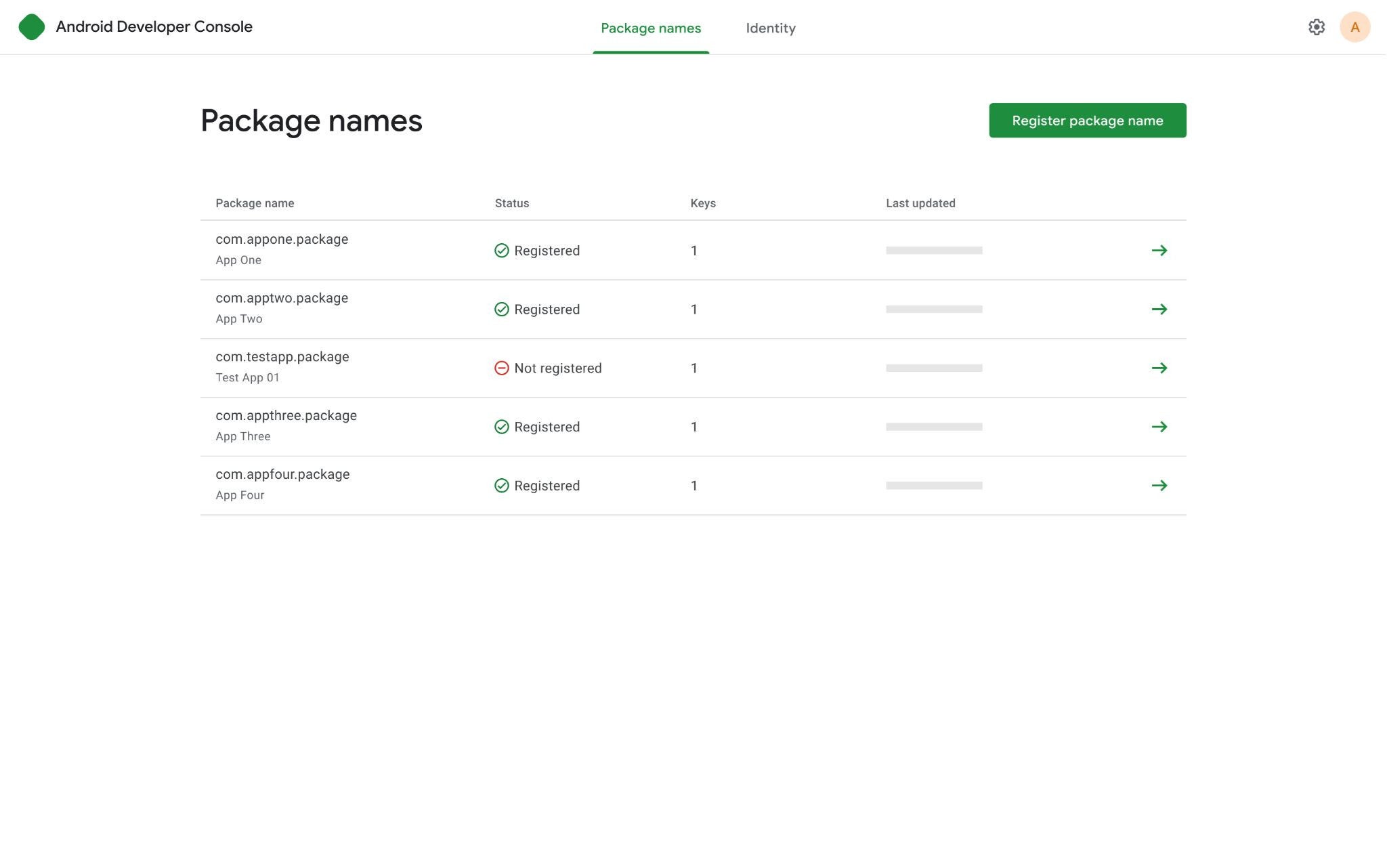Image resolution: width=1387 pixels, height=867 pixels.
Task: Open the account avatar menu
Action: click(x=1354, y=27)
